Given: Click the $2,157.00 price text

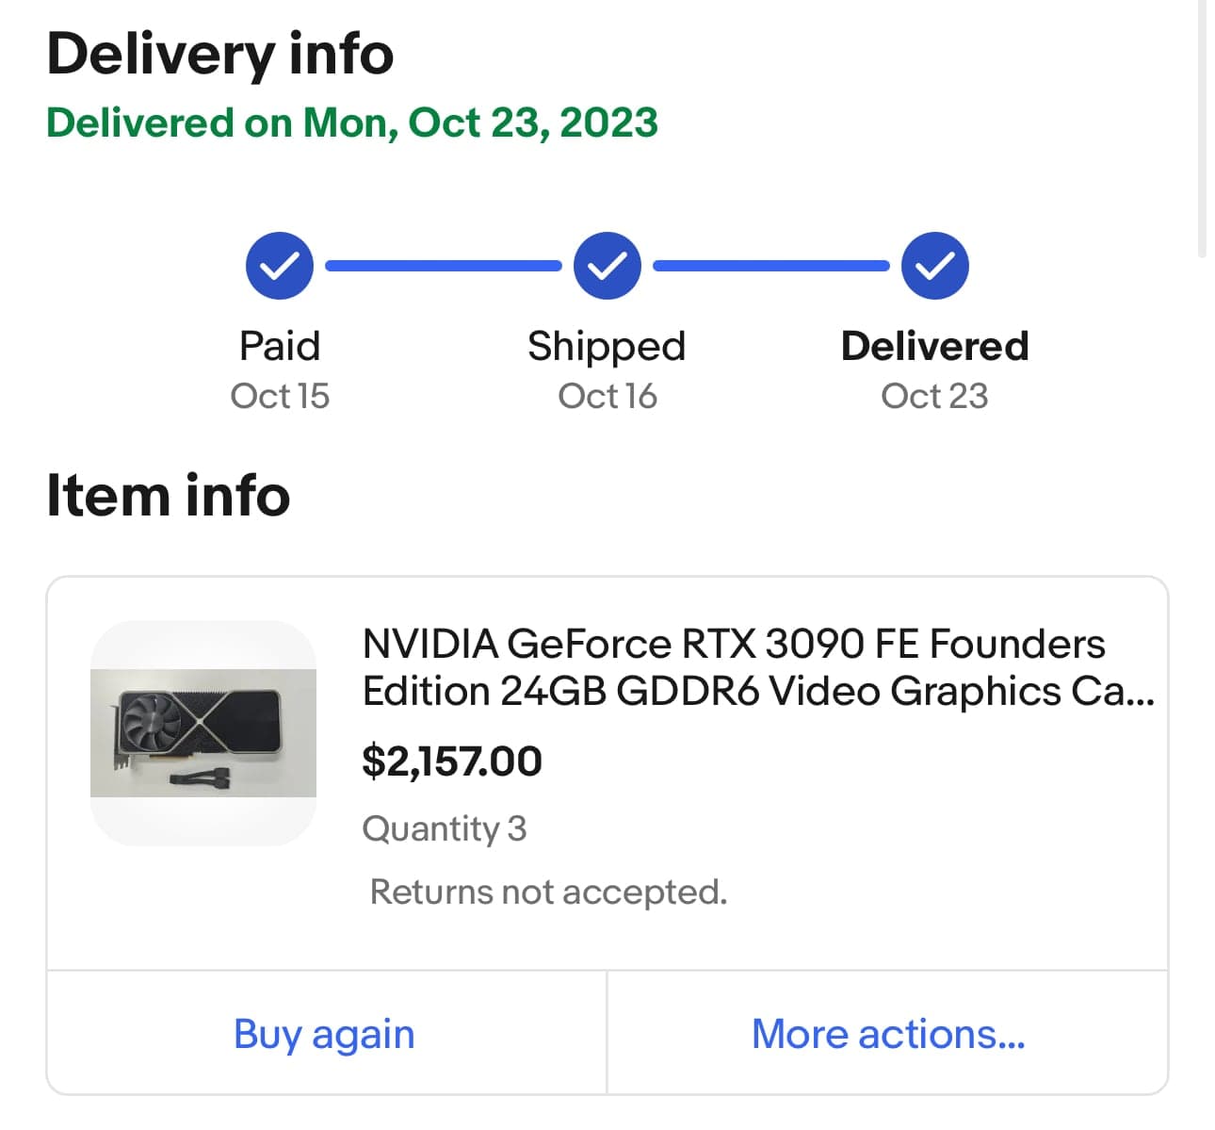Looking at the screenshot, I should coord(452,762).
